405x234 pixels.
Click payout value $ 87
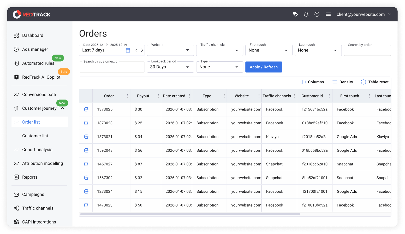138,164
